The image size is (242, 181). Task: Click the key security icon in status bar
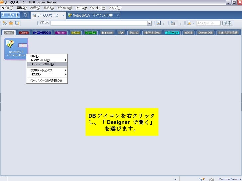202,179
